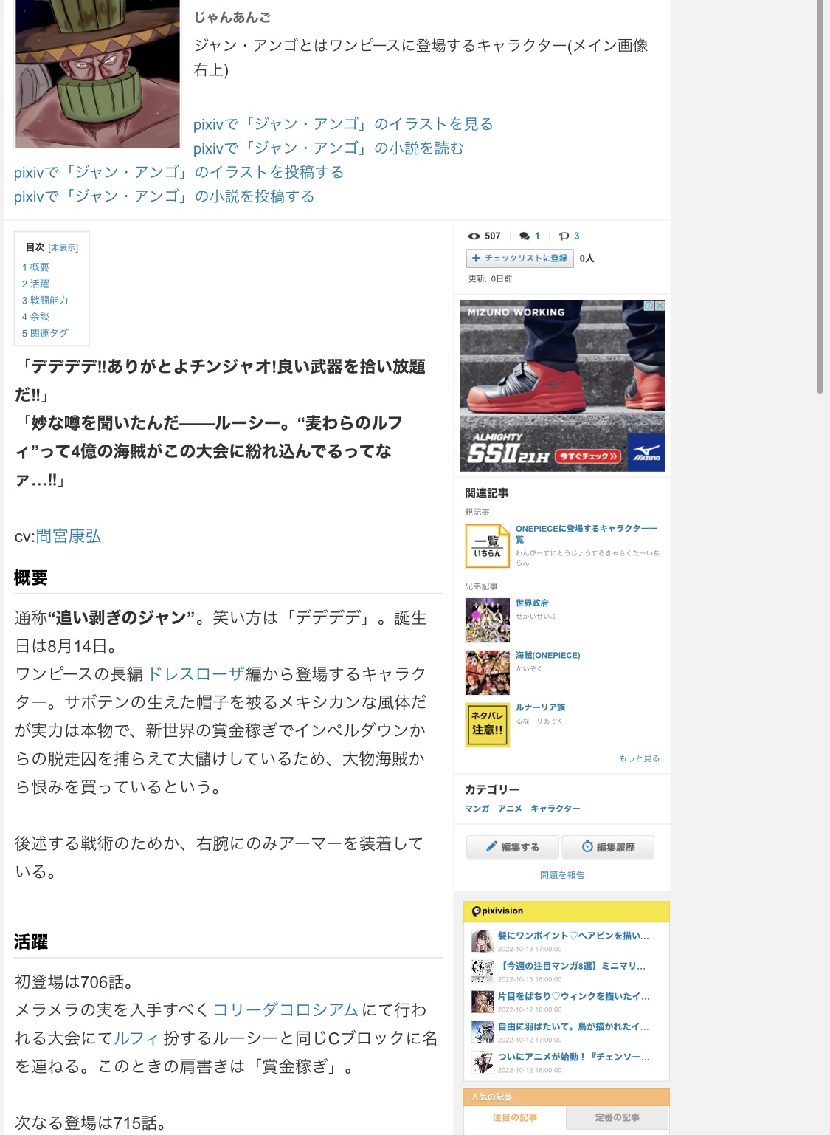Screen dimensions: 830x1135
Task: Click 今すぐチェック button in Mizuno ad
Action: pos(588,456)
